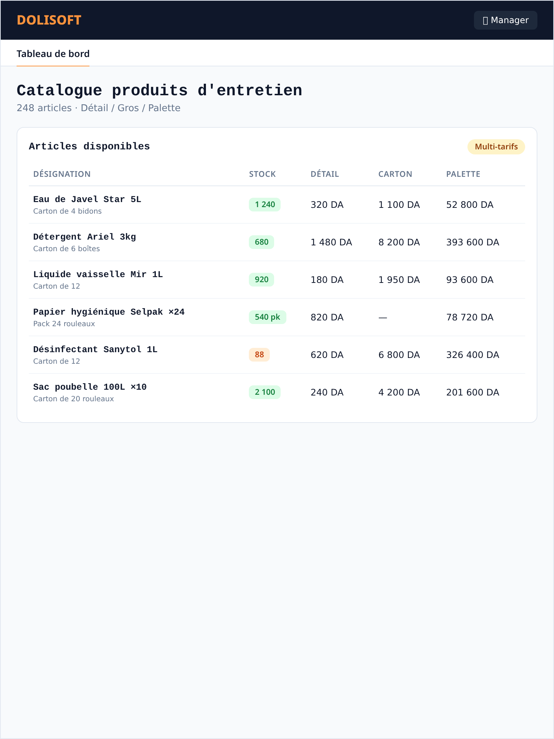
Task: Click the 540 pk stock badge
Action: (x=267, y=317)
